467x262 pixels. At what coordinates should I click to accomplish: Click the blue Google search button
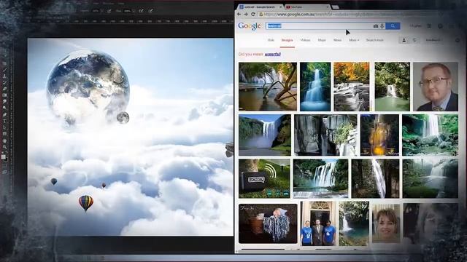393,26
